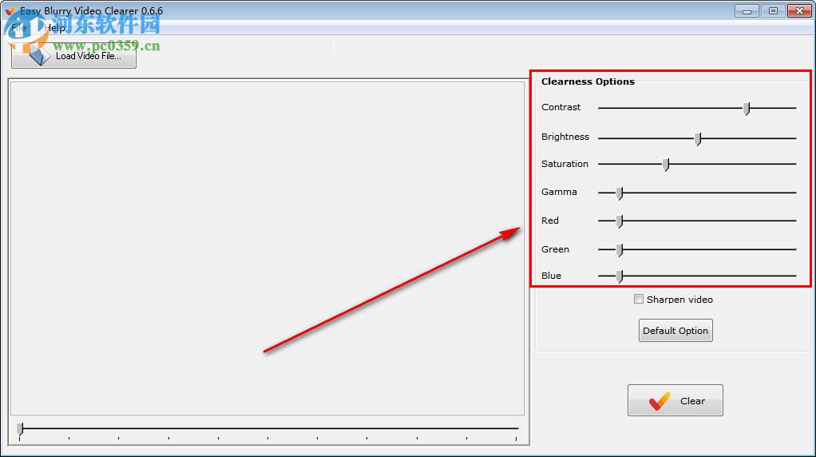This screenshot has width=816, height=457.
Task: Adjust the Contrast slider handle
Action: (747, 109)
